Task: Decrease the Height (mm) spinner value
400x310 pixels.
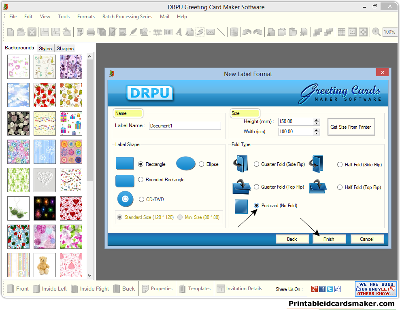Action: [317, 123]
